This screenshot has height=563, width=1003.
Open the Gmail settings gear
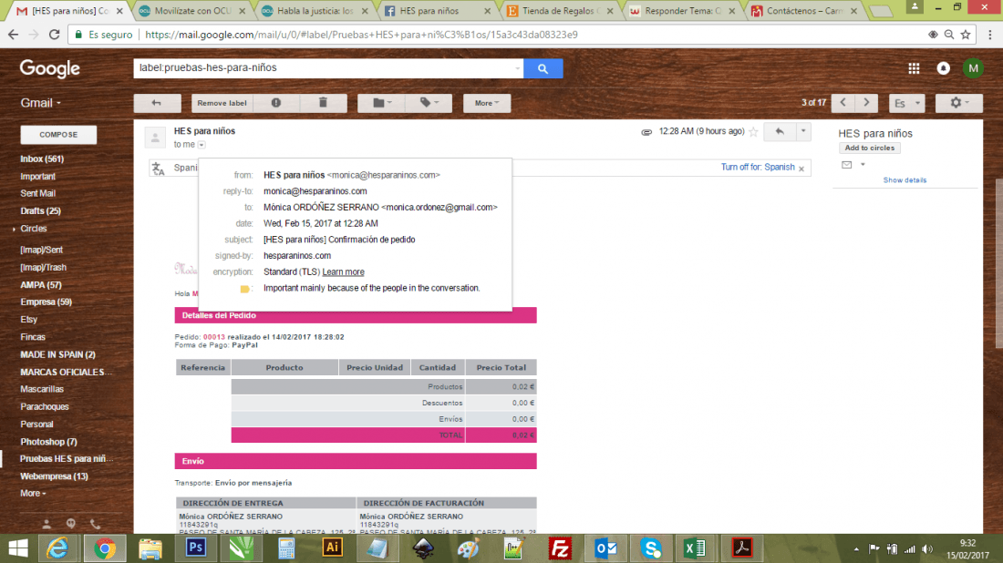[x=959, y=103]
